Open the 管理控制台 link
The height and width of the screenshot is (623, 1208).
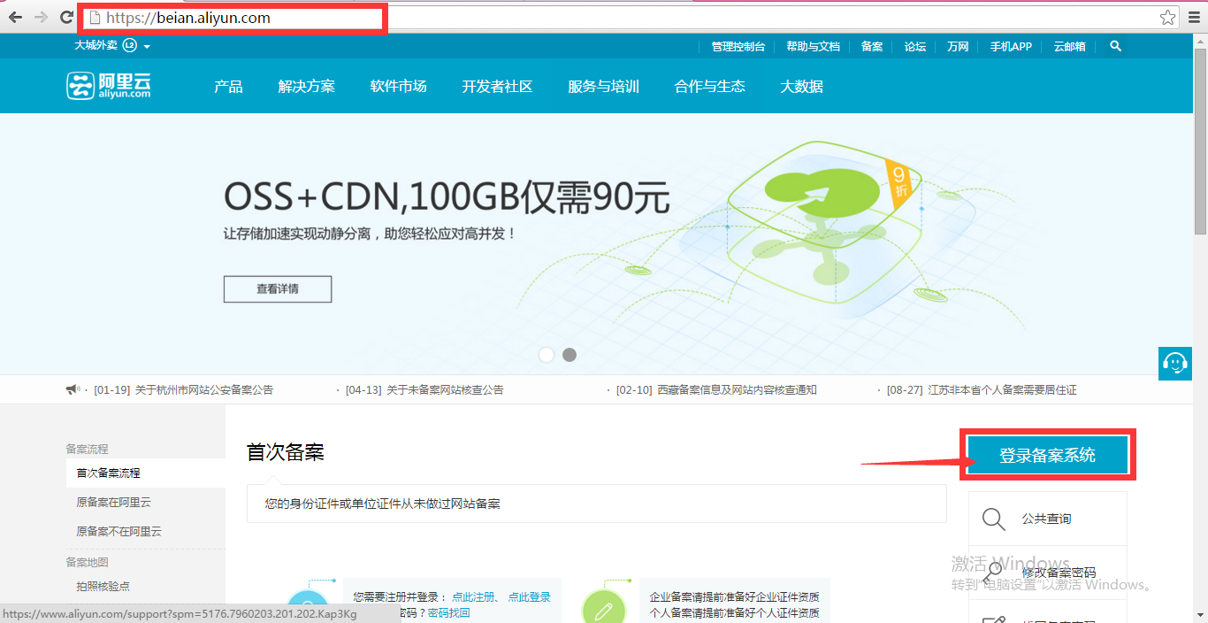(738, 47)
